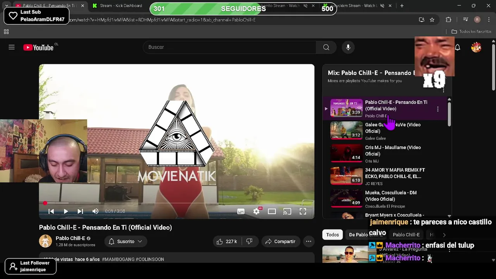The height and width of the screenshot is (279, 496).
Task: Click Cris MJ Maullame thumbnail
Action: (x=346, y=153)
